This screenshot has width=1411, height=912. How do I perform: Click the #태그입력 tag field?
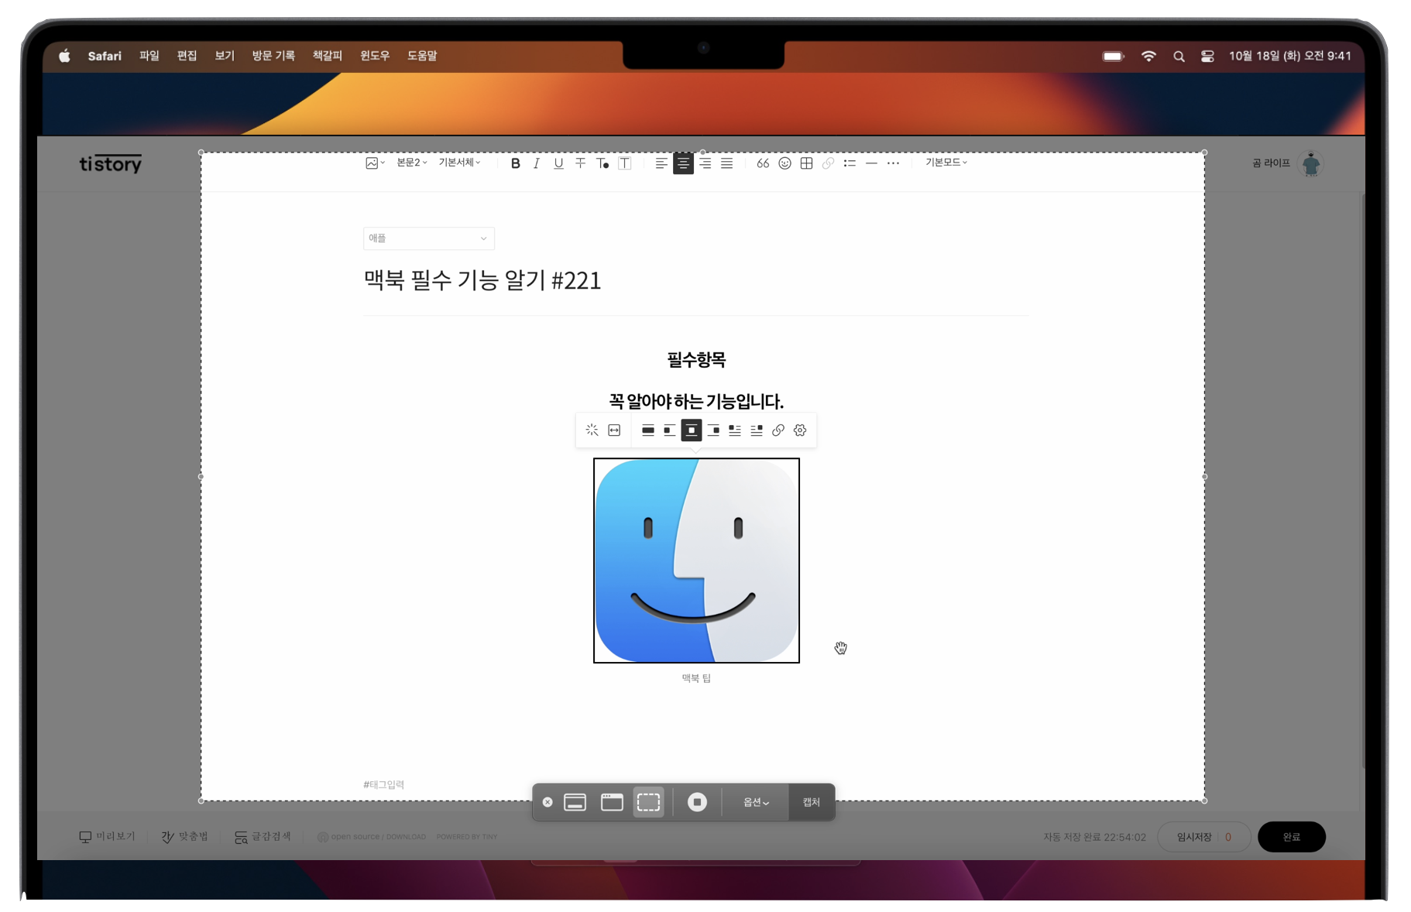coord(383,784)
